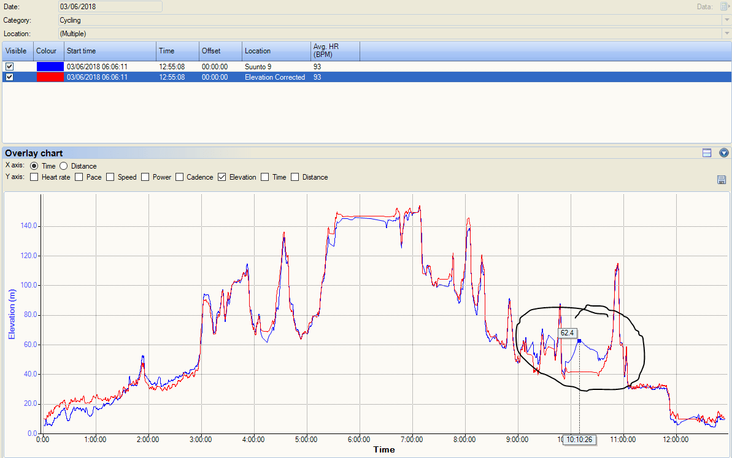Collapse the Overlay chart panel via blue chevron
Screen dimensions: 732x458
(724, 153)
